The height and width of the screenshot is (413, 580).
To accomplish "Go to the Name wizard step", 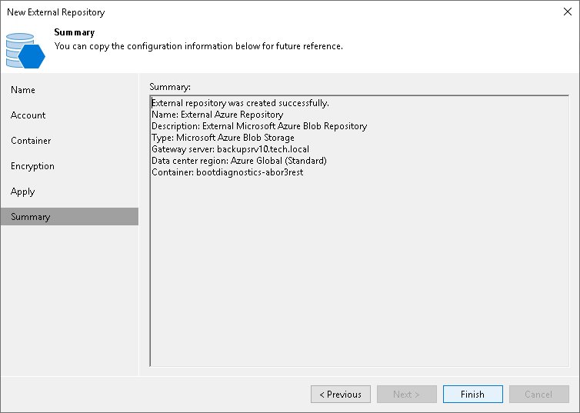I will point(23,90).
